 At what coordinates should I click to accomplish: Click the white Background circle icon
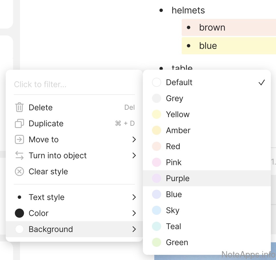[19, 229]
